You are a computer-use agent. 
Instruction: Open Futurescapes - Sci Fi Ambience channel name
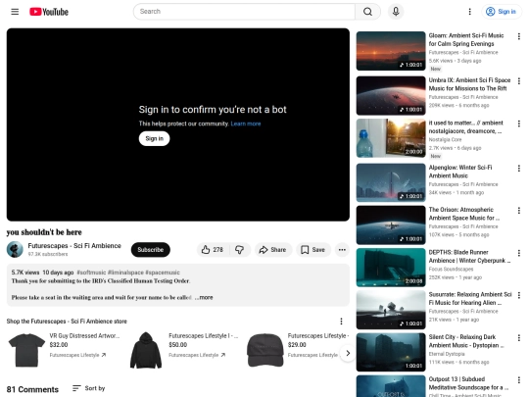coord(74,246)
